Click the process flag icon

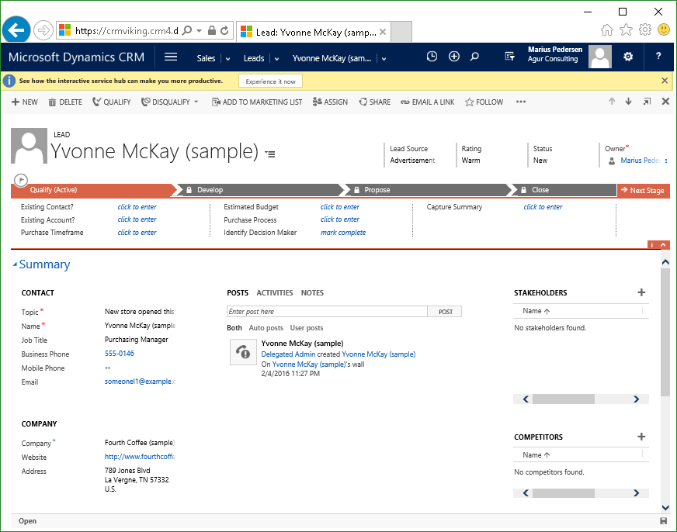pos(21,180)
